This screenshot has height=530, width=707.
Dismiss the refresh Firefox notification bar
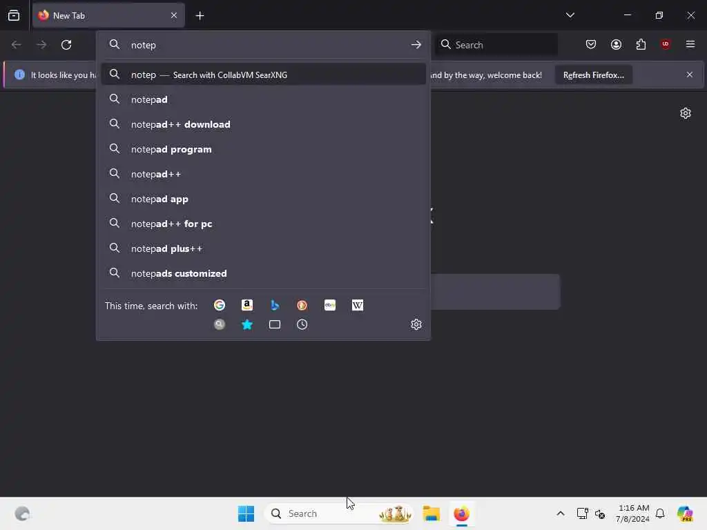coord(690,75)
